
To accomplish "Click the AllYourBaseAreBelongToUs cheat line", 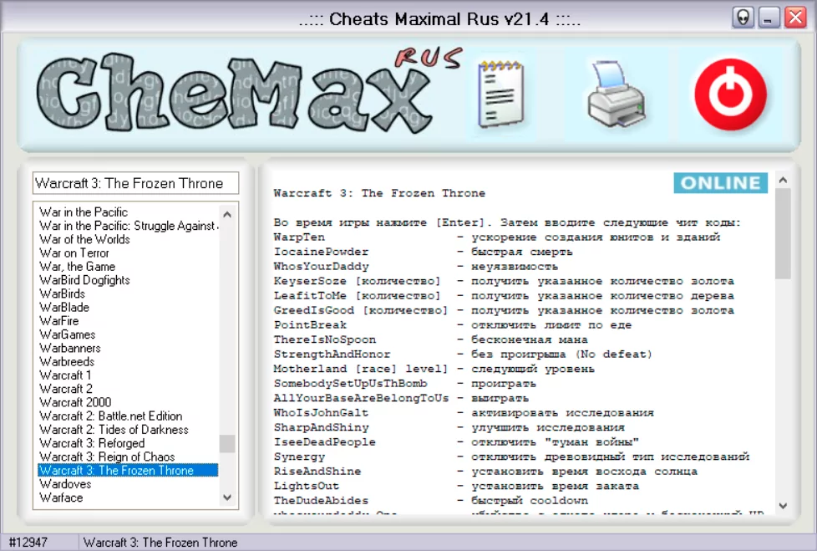I will tap(401, 398).
